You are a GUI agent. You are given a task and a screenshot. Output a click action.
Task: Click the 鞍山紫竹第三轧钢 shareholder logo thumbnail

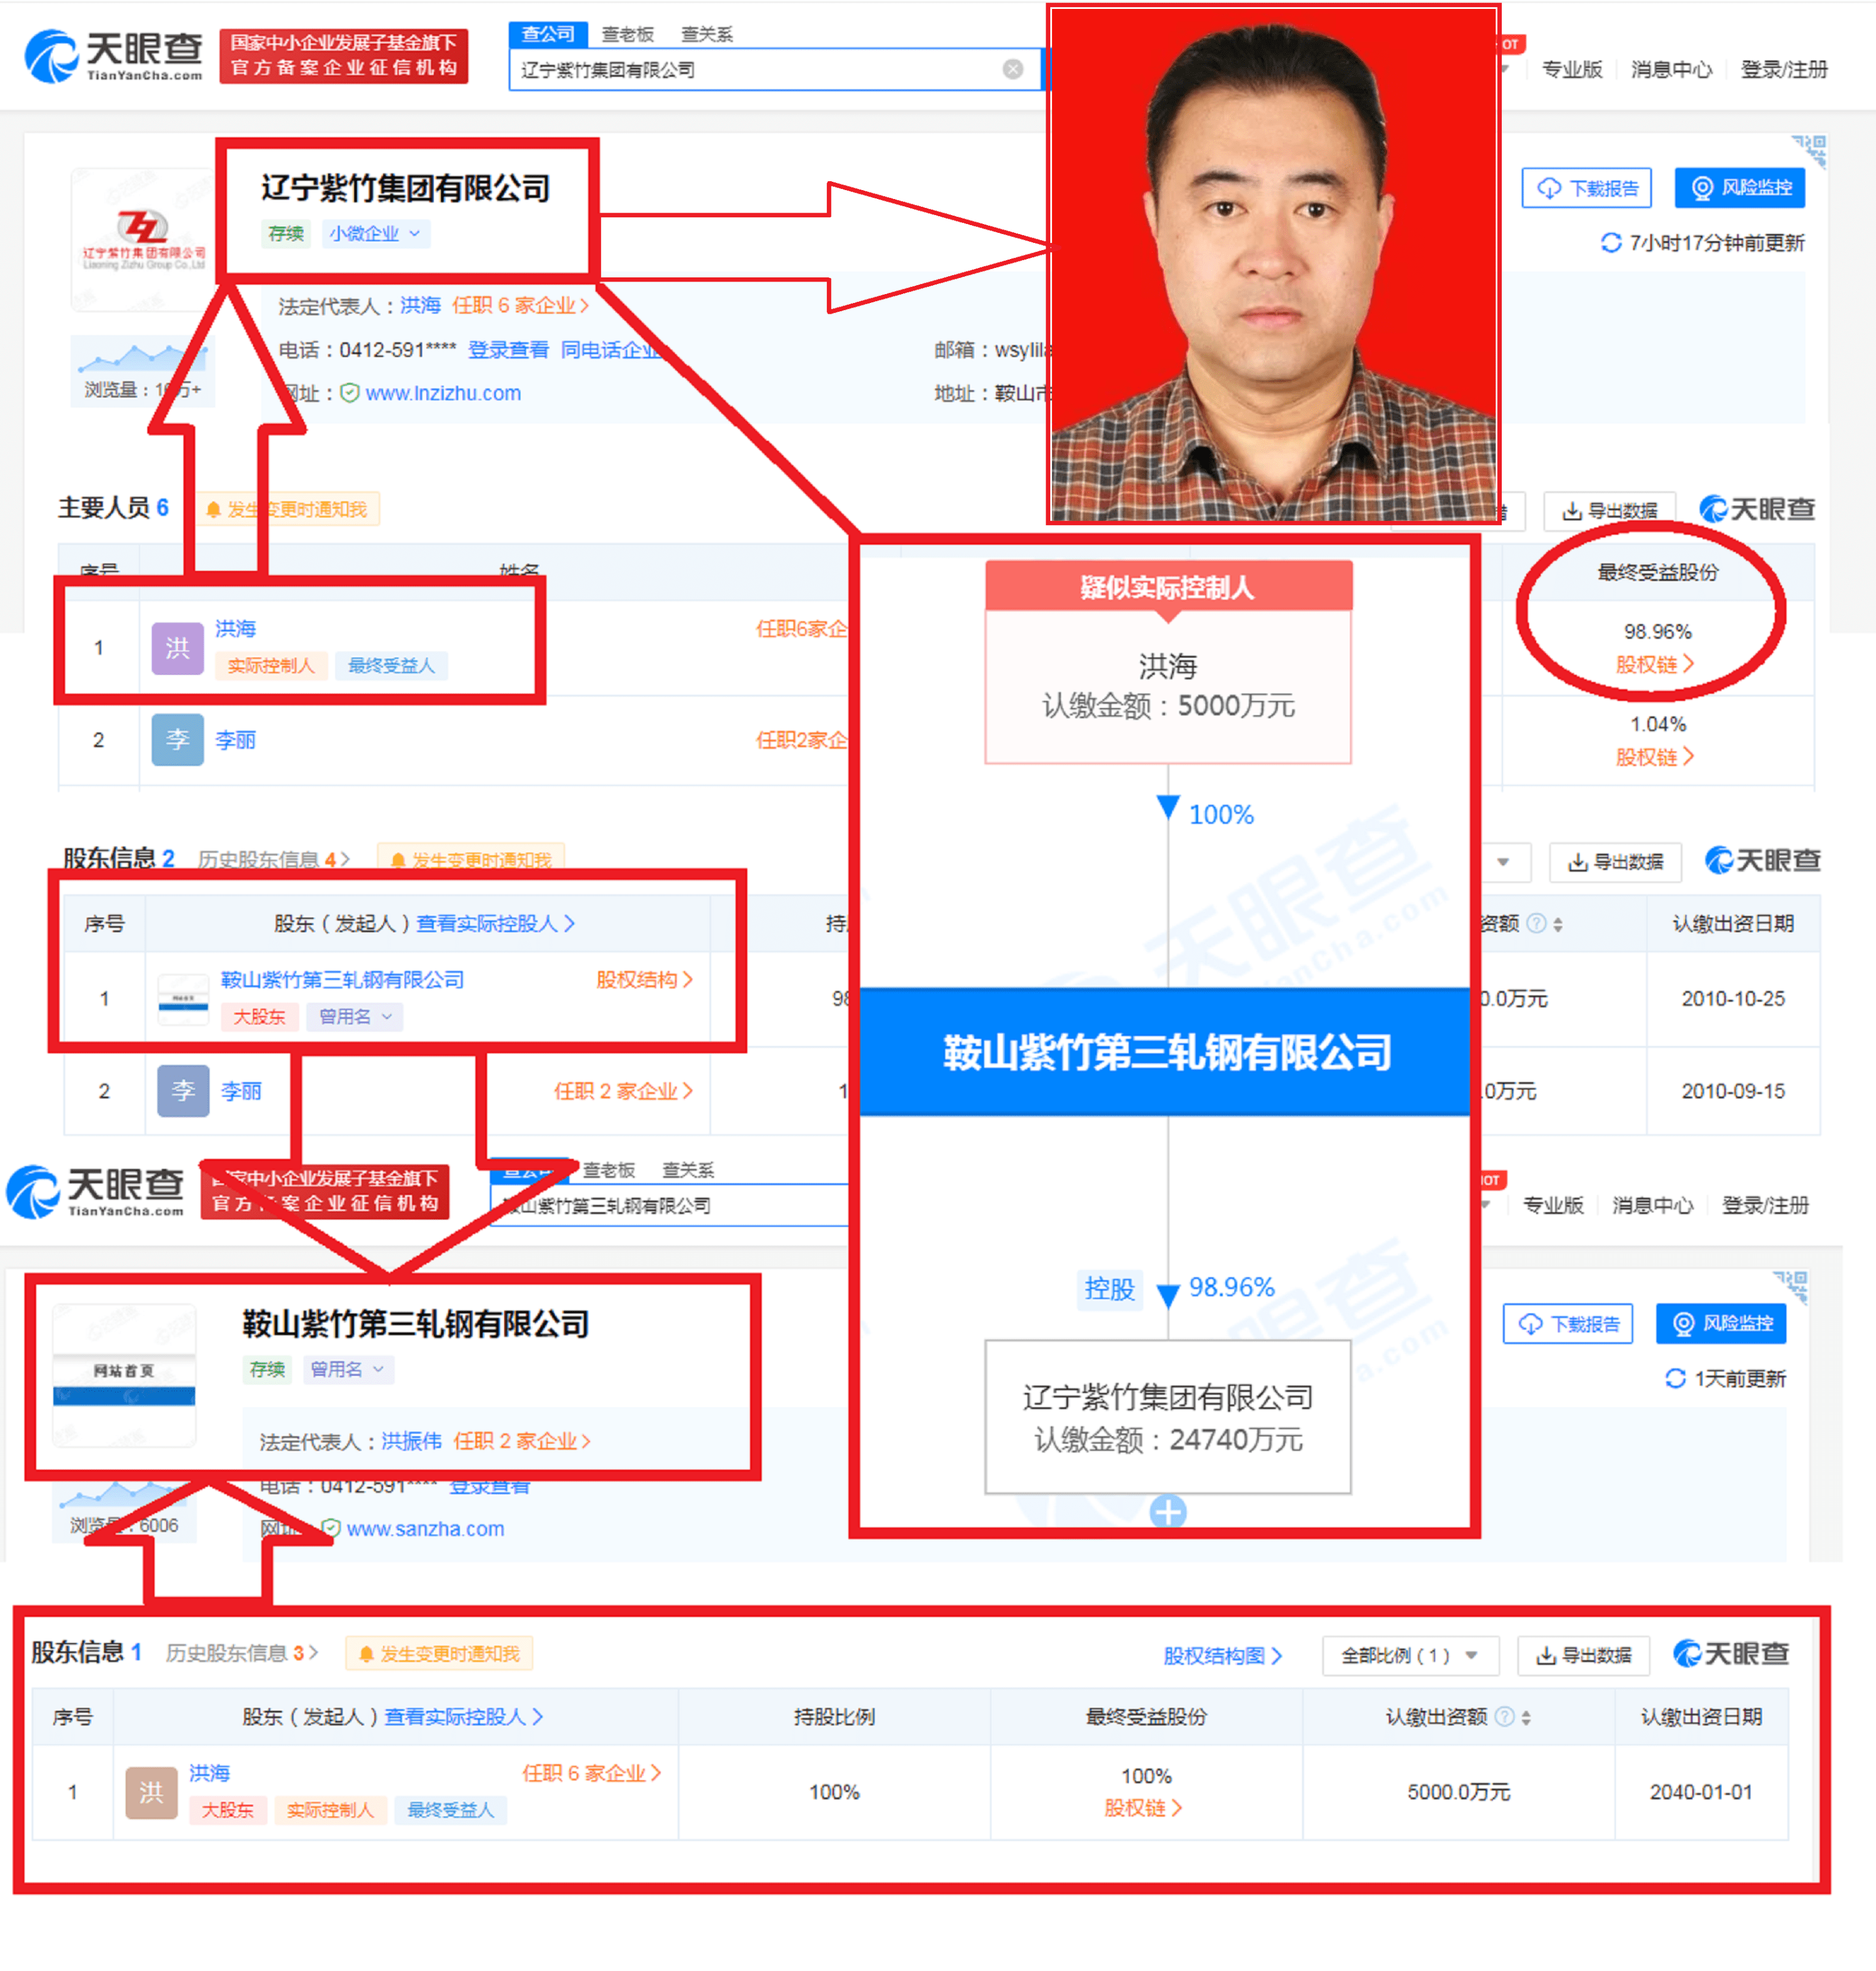[183, 998]
